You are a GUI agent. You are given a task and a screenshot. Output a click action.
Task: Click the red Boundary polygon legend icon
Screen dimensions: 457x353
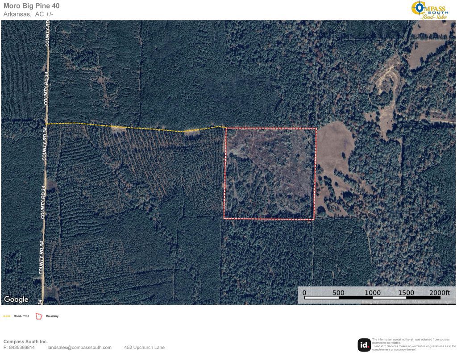38,316
